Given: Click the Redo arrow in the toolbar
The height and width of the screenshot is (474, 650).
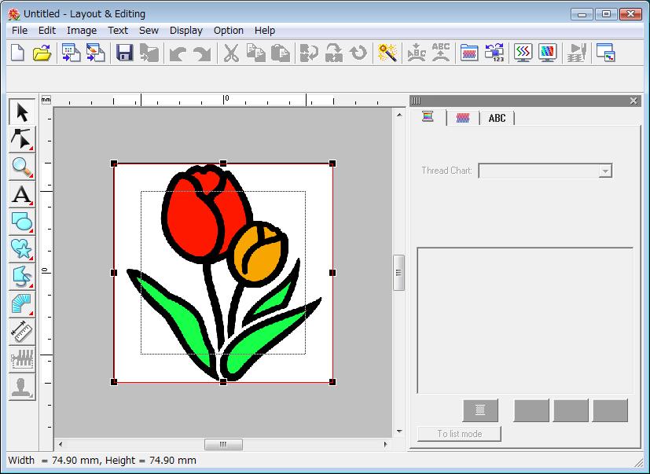Looking at the screenshot, I should click(x=202, y=53).
